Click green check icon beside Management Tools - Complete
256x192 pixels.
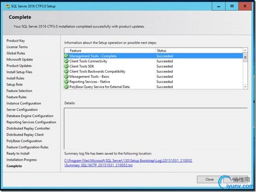pos(66,56)
